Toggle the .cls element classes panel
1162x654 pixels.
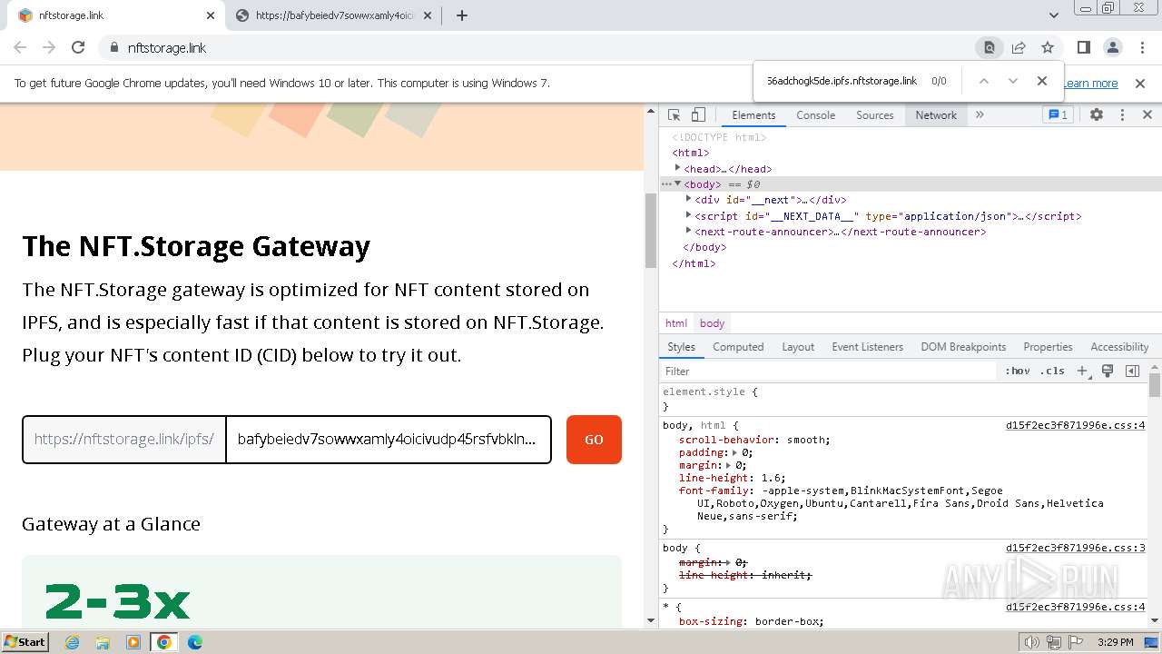pyautogui.click(x=1053, y=371)
